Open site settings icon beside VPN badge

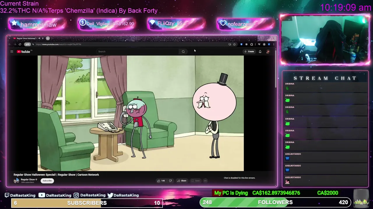pyautogui.click(x=33, y=44)
